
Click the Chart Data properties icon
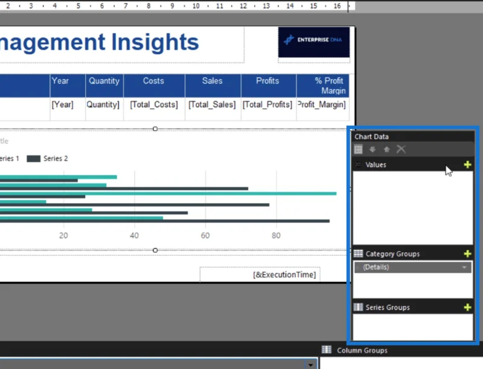358,149
